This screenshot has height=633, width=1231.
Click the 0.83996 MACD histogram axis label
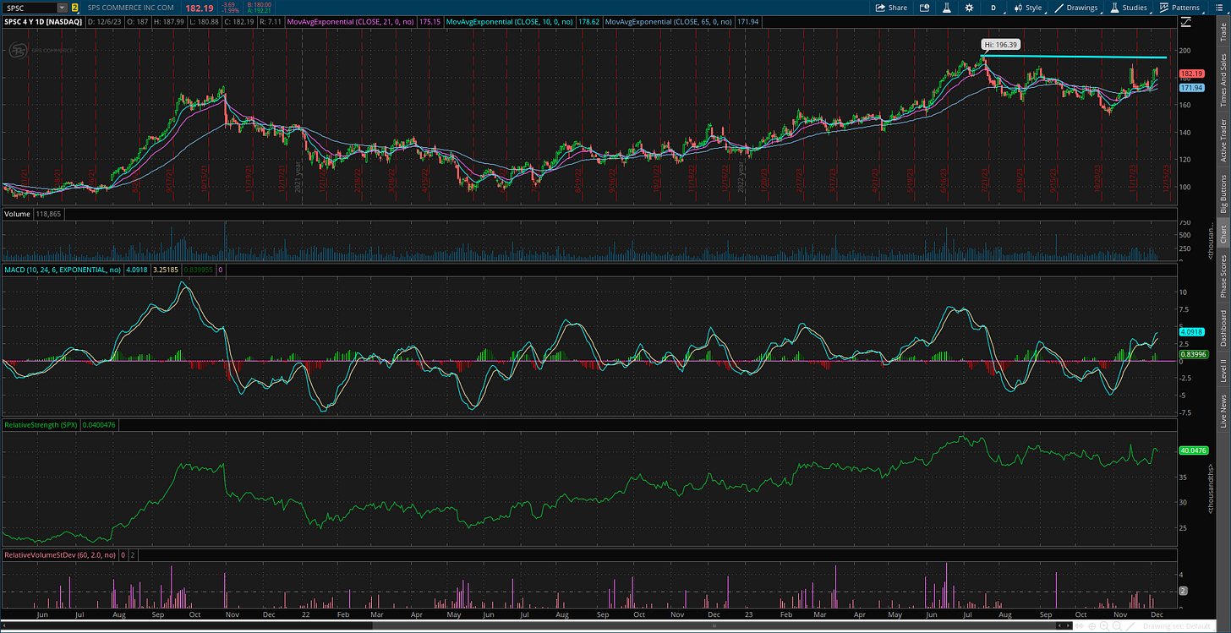click(1192, 355)
